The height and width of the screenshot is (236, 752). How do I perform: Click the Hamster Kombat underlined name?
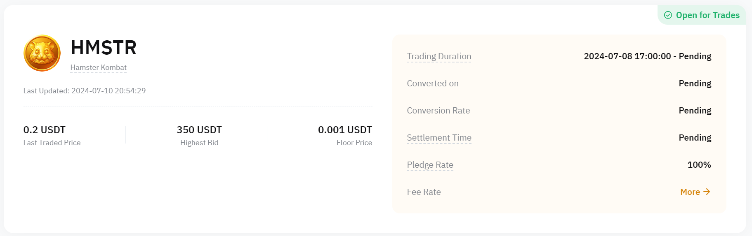[98, 67]
